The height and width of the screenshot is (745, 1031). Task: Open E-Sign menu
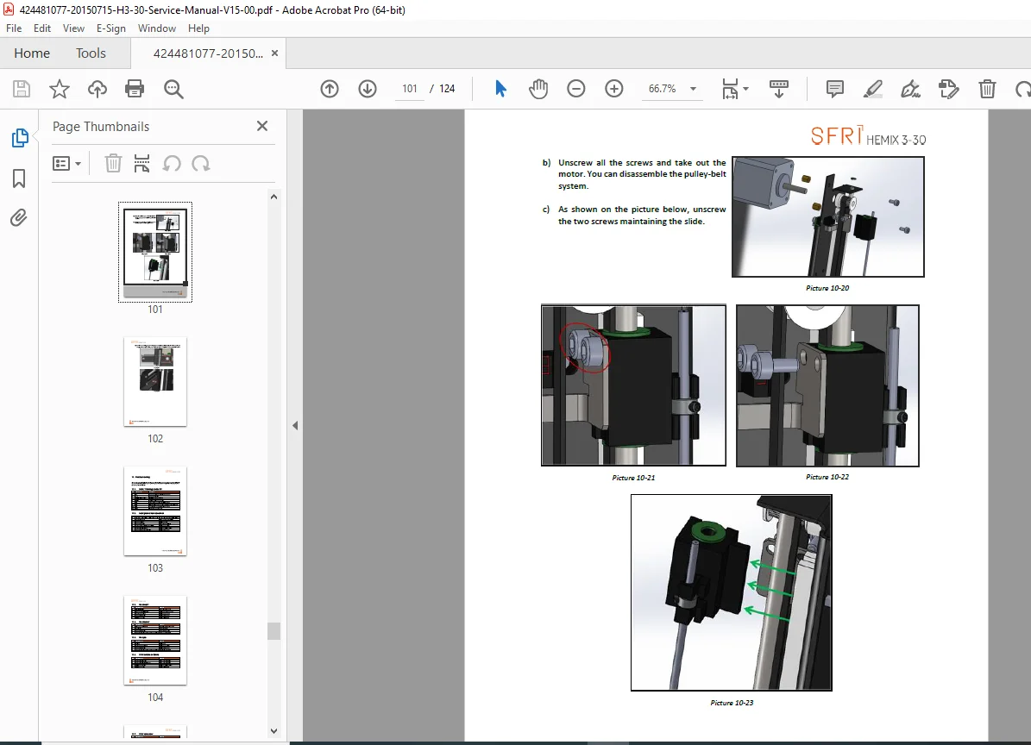110,28
